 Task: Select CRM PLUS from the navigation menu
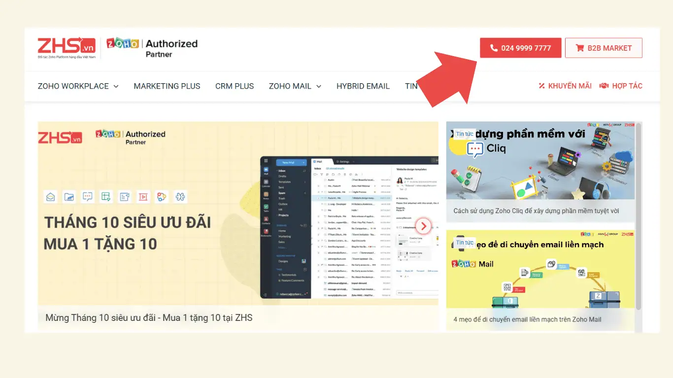point(235,86)
